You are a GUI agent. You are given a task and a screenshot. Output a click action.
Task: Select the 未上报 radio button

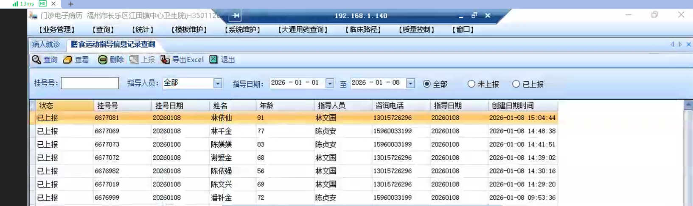[471, 84]
